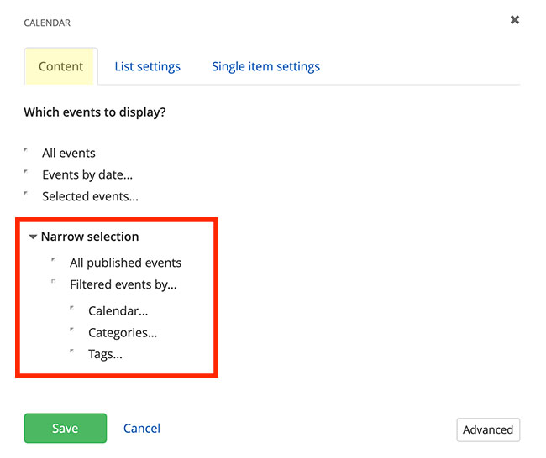Open the Single item settings tab

[265, 66]
